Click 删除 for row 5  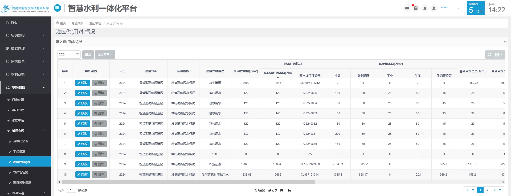[99, 124]
